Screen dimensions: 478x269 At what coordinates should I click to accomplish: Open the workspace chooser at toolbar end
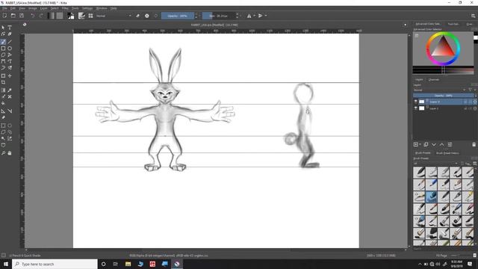473,16
